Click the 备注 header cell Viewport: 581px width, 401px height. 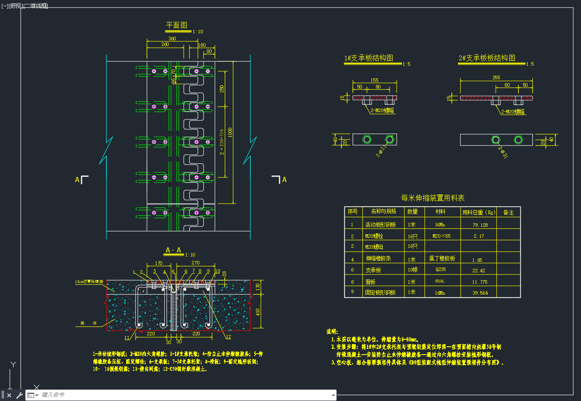(508, 212)
